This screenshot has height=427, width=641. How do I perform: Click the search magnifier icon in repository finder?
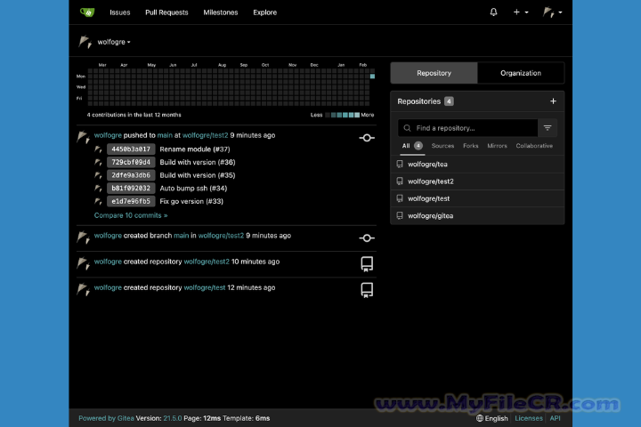407,128
